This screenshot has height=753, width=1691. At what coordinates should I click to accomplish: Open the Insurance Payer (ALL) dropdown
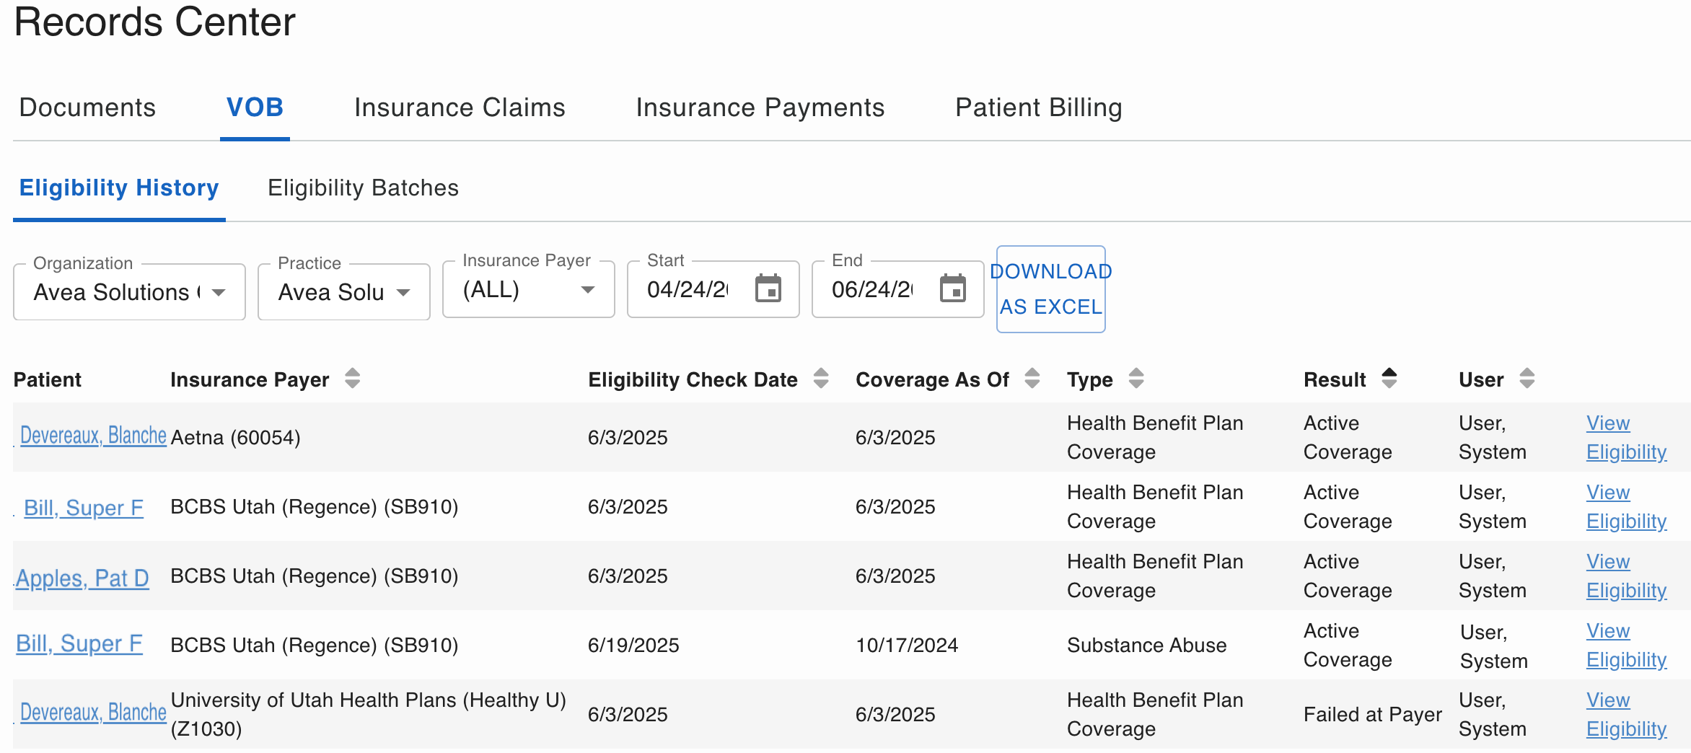click(x=529, y=289)
